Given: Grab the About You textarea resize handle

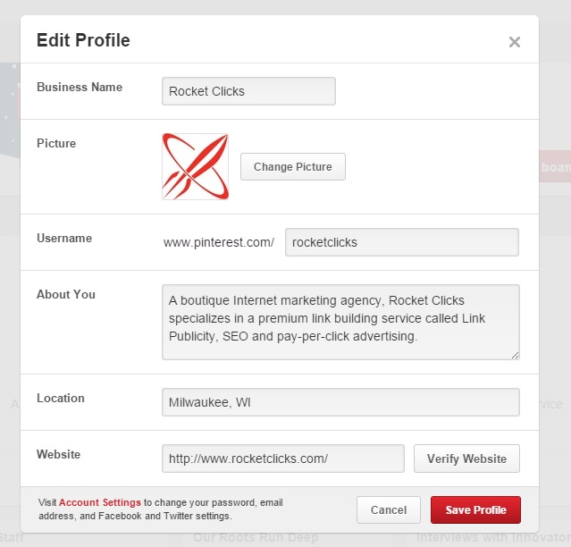Looking at the screenshot, I should point(515,356).
